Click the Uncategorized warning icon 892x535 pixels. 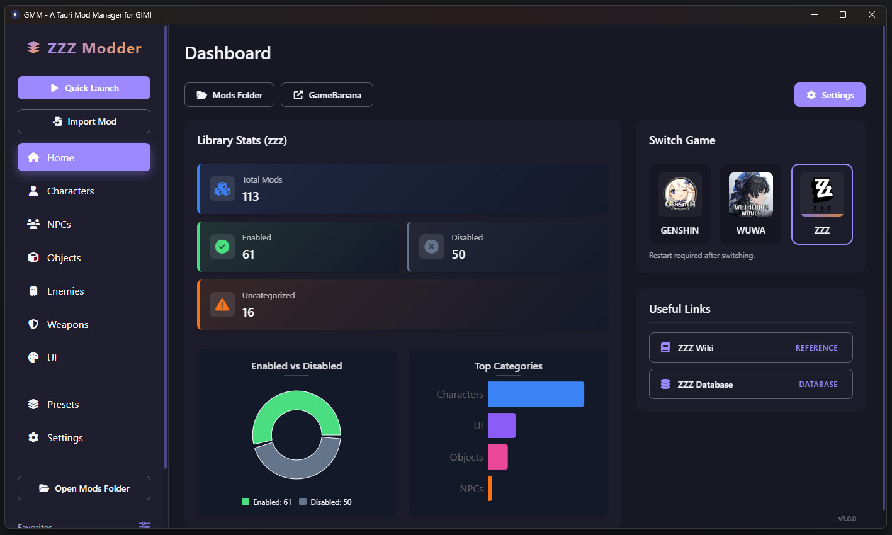click(222, 304)
